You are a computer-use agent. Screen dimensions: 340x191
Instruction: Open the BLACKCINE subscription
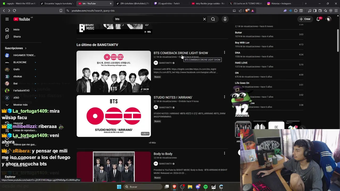21,62
